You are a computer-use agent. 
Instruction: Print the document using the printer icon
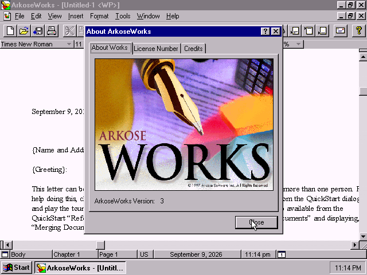tap(52, 30)
